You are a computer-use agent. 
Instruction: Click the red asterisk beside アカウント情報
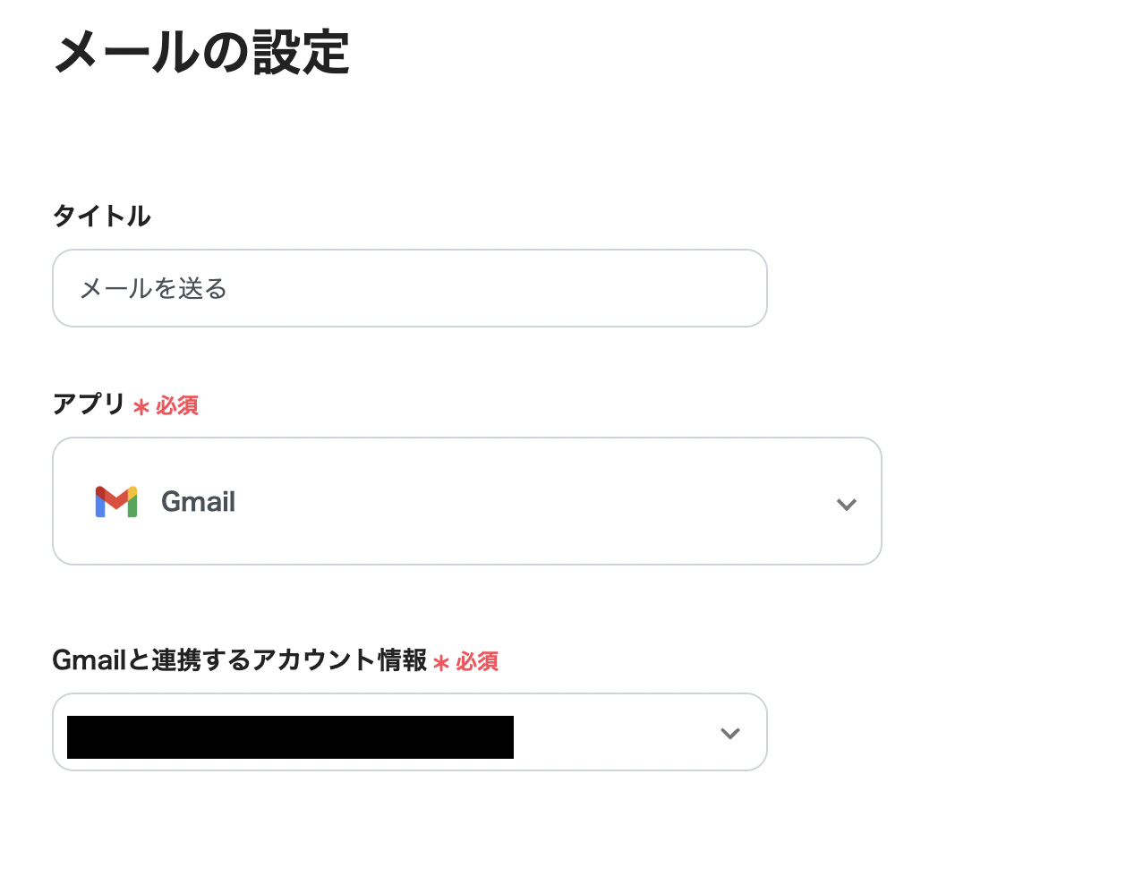coord(440,663)
